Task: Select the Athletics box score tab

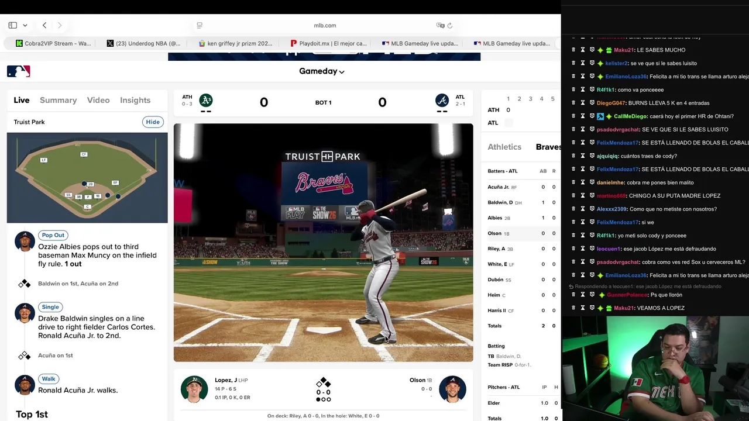Action: [x=504, y=147]
